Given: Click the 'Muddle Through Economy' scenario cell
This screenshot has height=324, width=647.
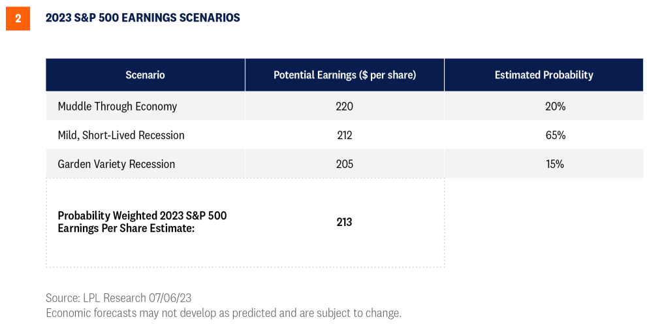Looking at the screenshot, I should 117,106.
